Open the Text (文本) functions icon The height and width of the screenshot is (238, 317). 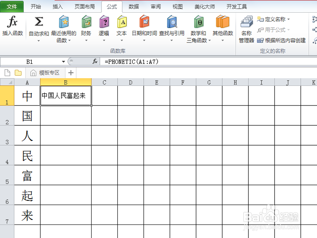click(122, 21)
